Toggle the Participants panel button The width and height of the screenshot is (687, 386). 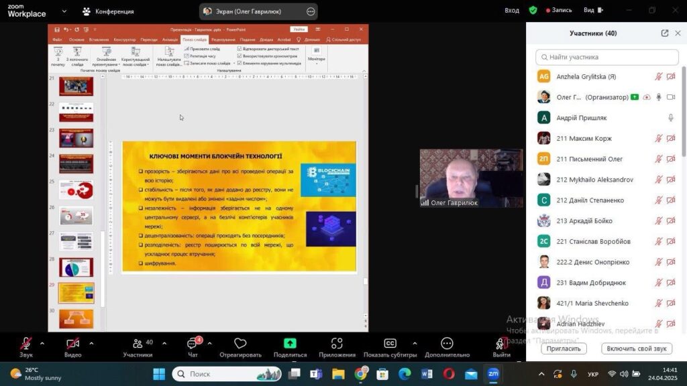tap(138, 344)
